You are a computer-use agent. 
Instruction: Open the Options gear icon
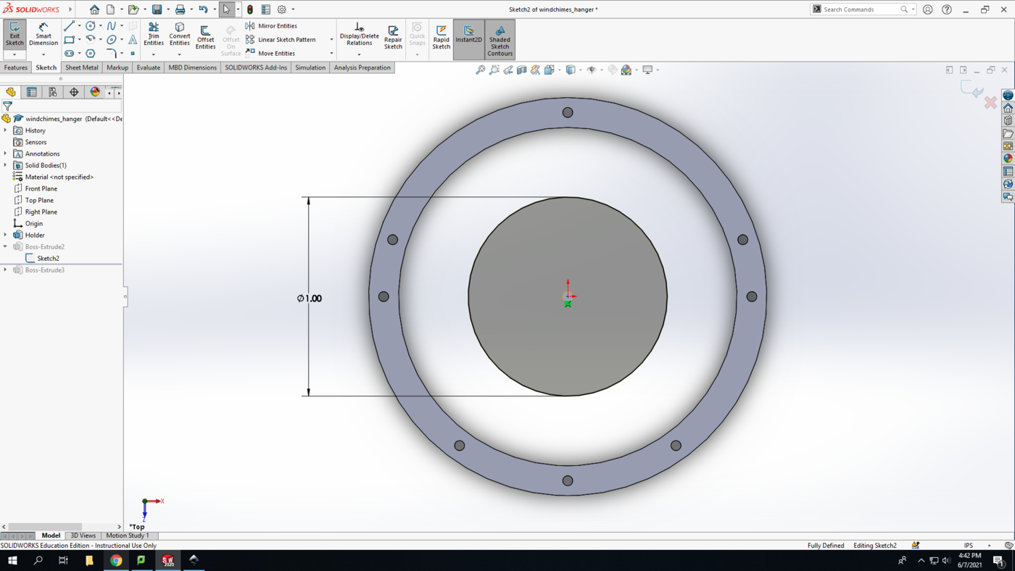point(282,9)
